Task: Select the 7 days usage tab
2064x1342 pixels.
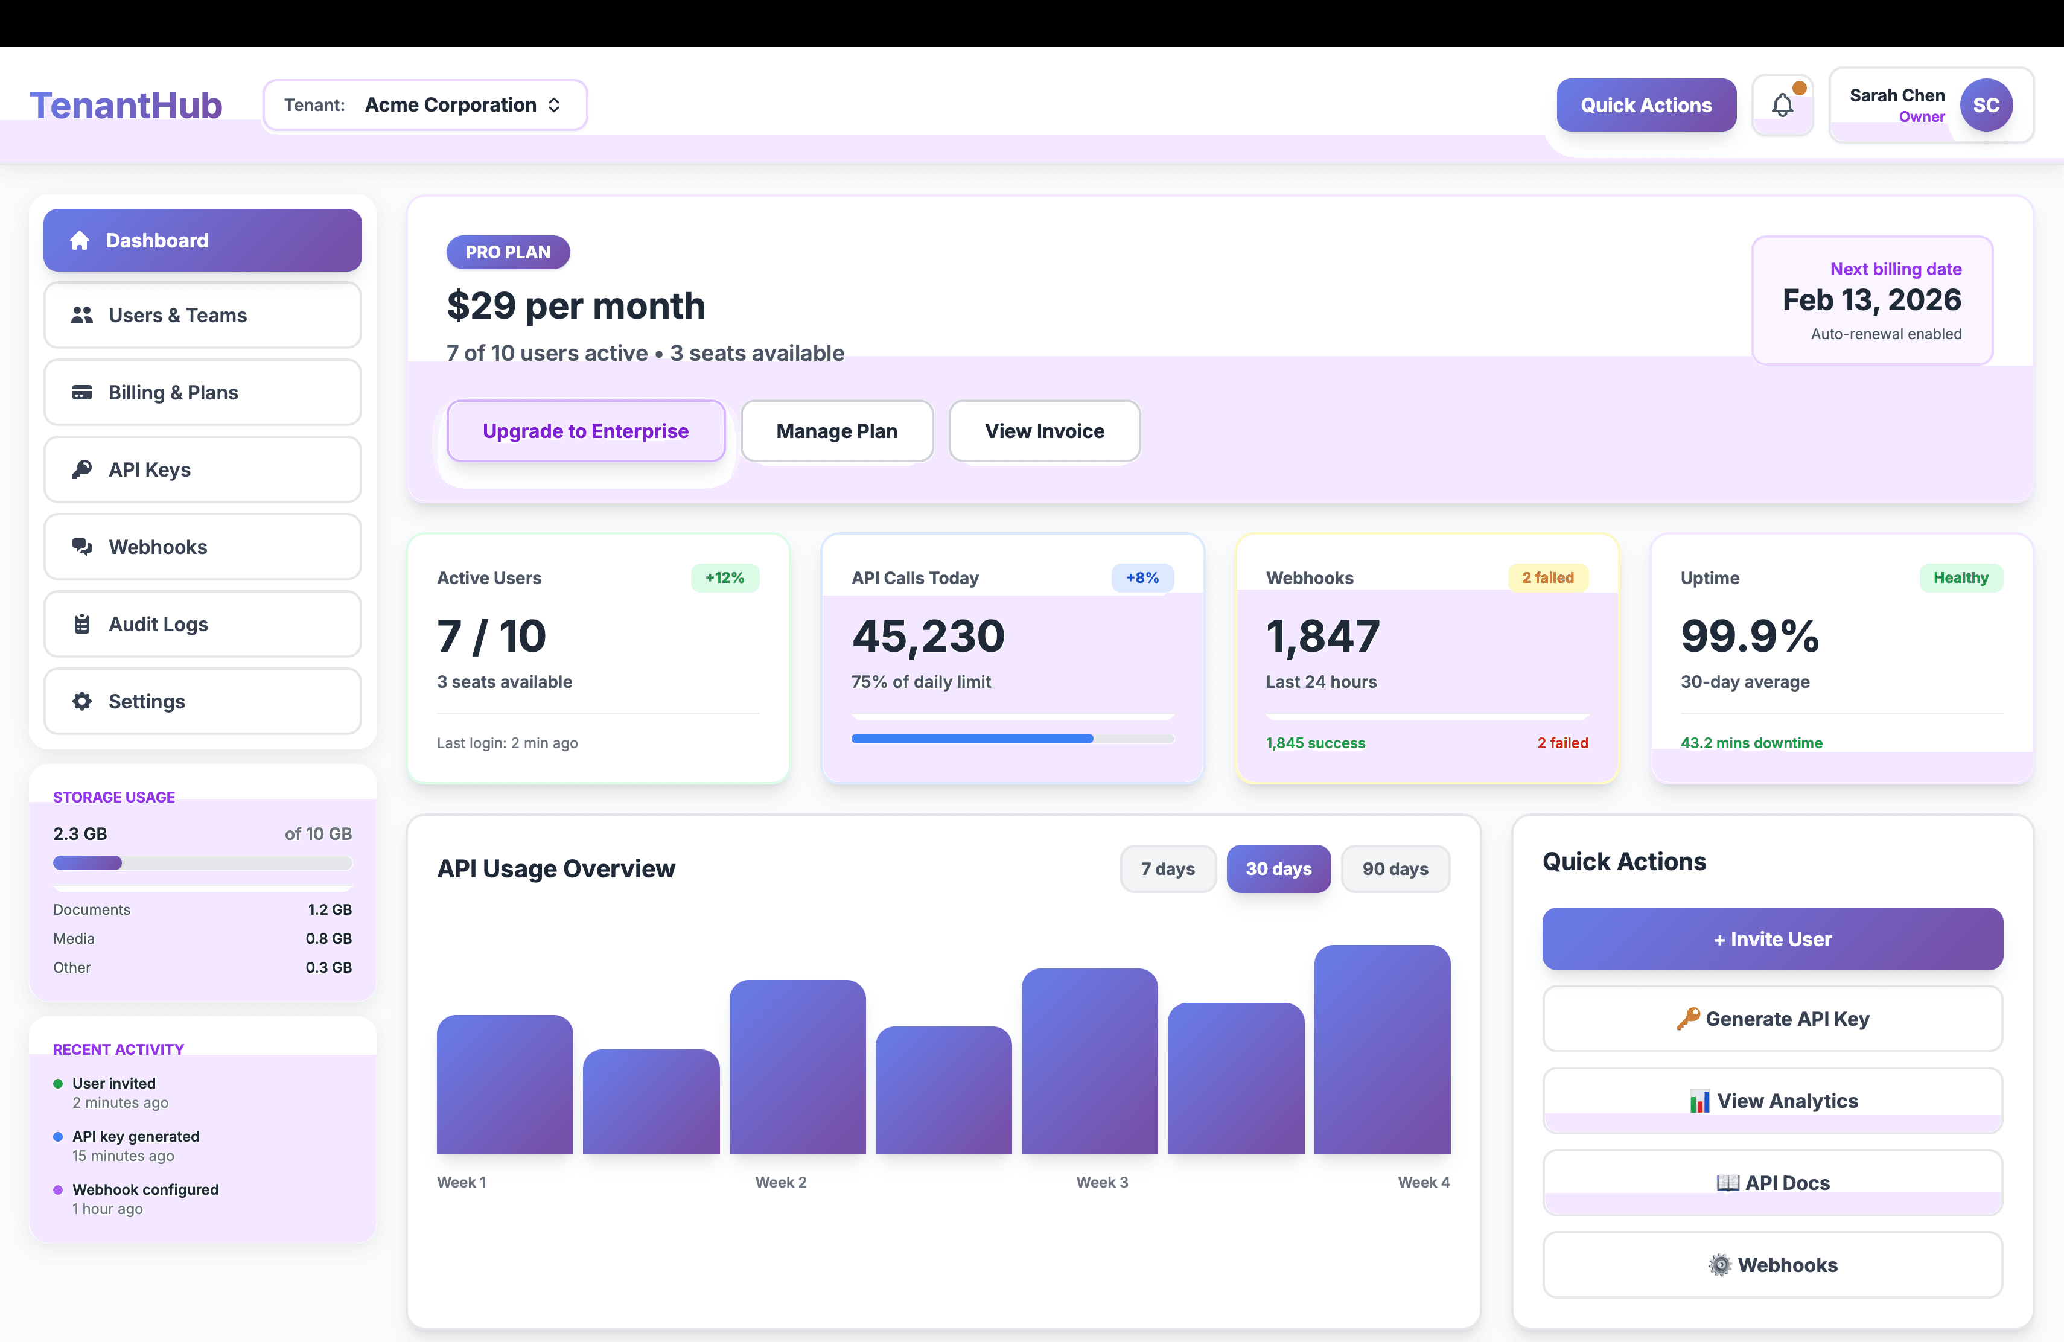Action: tap(1168, 869)
